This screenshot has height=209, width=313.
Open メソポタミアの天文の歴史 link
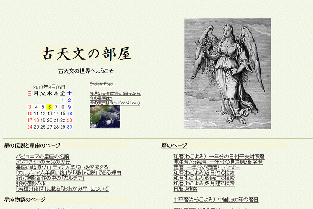pyautogui.click(x=43, y=162)
